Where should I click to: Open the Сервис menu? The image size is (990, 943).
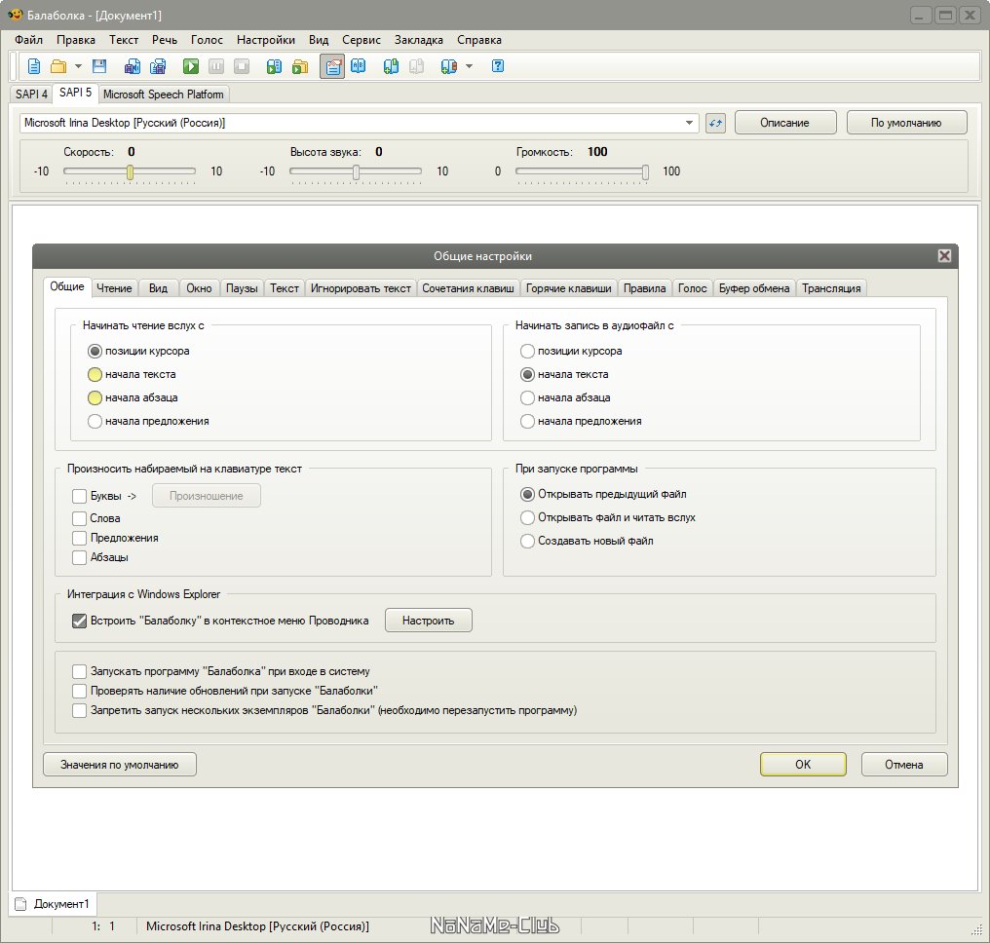(362, 40)
